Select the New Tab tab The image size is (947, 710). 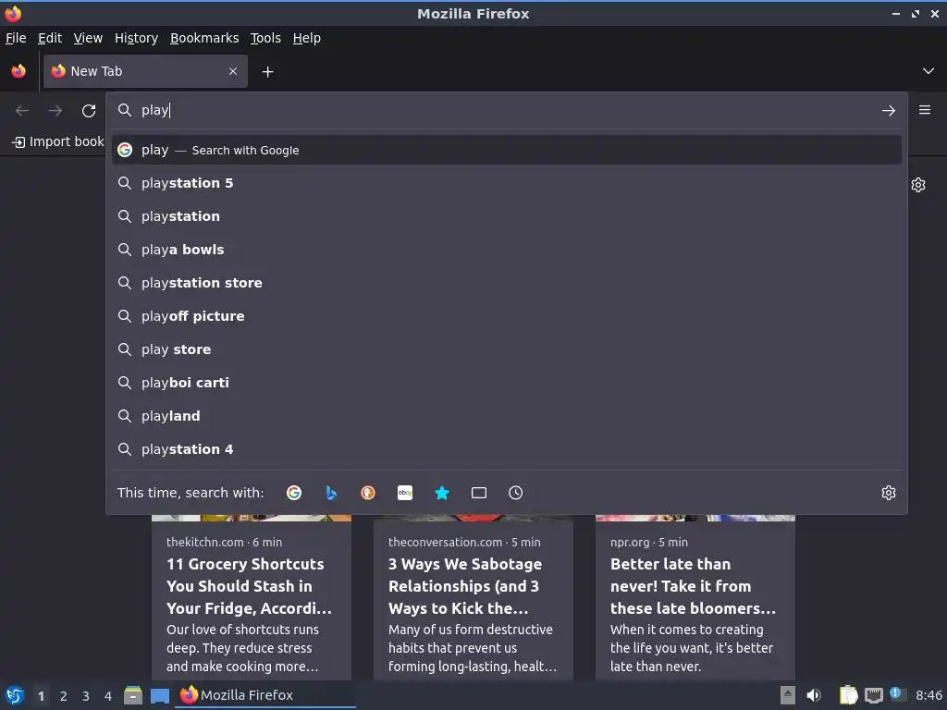tap(145, 71)
